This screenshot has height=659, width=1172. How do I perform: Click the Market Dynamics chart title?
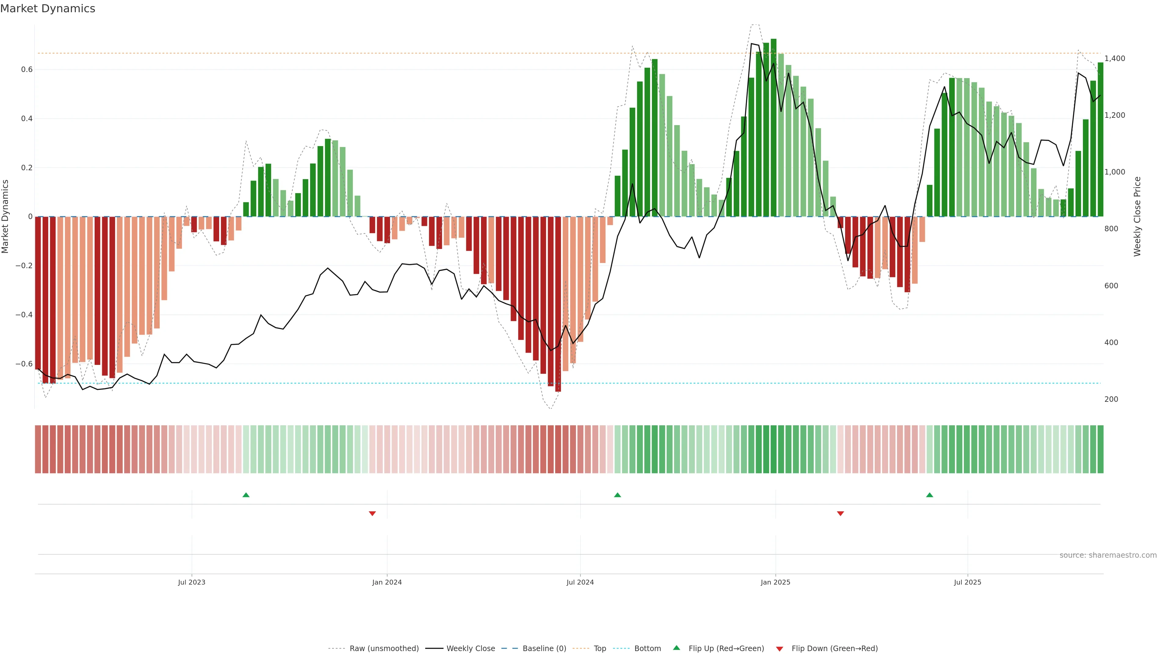pos(48,9)
